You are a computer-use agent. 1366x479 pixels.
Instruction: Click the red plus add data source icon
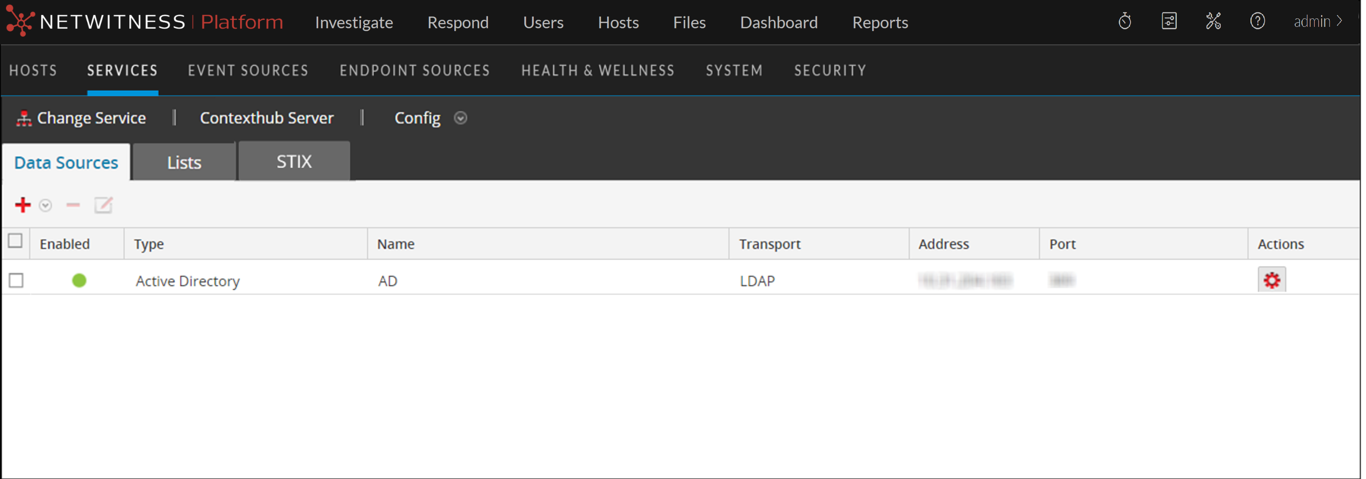click(x=23, y=205)
